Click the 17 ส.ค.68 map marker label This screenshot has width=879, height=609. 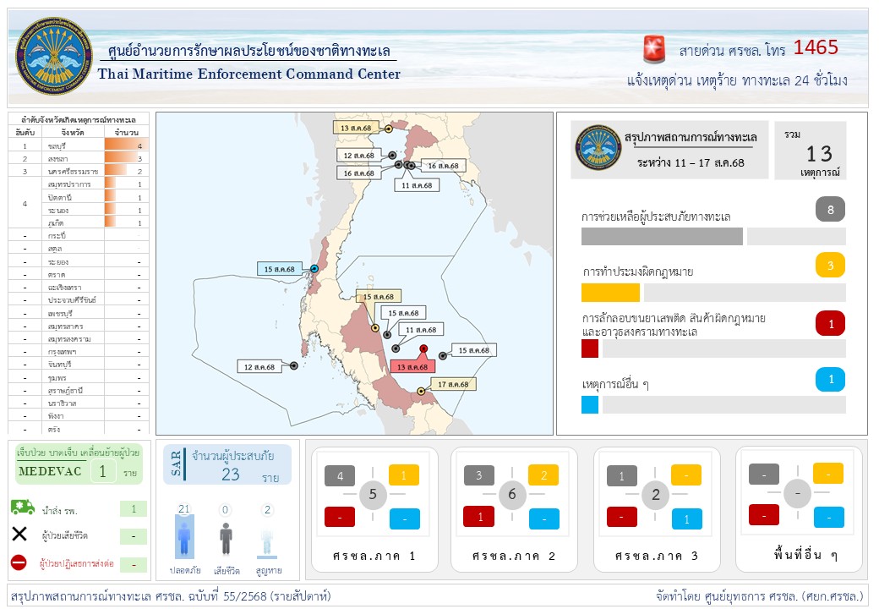point(453,384)
